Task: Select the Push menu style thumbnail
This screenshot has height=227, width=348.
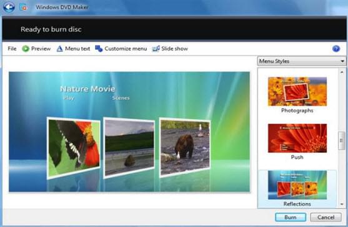Action: click(x=297, y=138)
